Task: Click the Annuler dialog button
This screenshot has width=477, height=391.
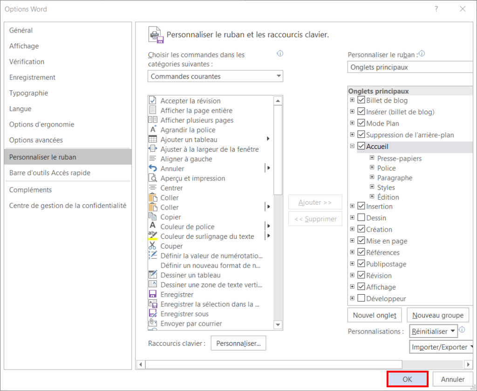Action: pyautogui.click(x=453, y=379)
